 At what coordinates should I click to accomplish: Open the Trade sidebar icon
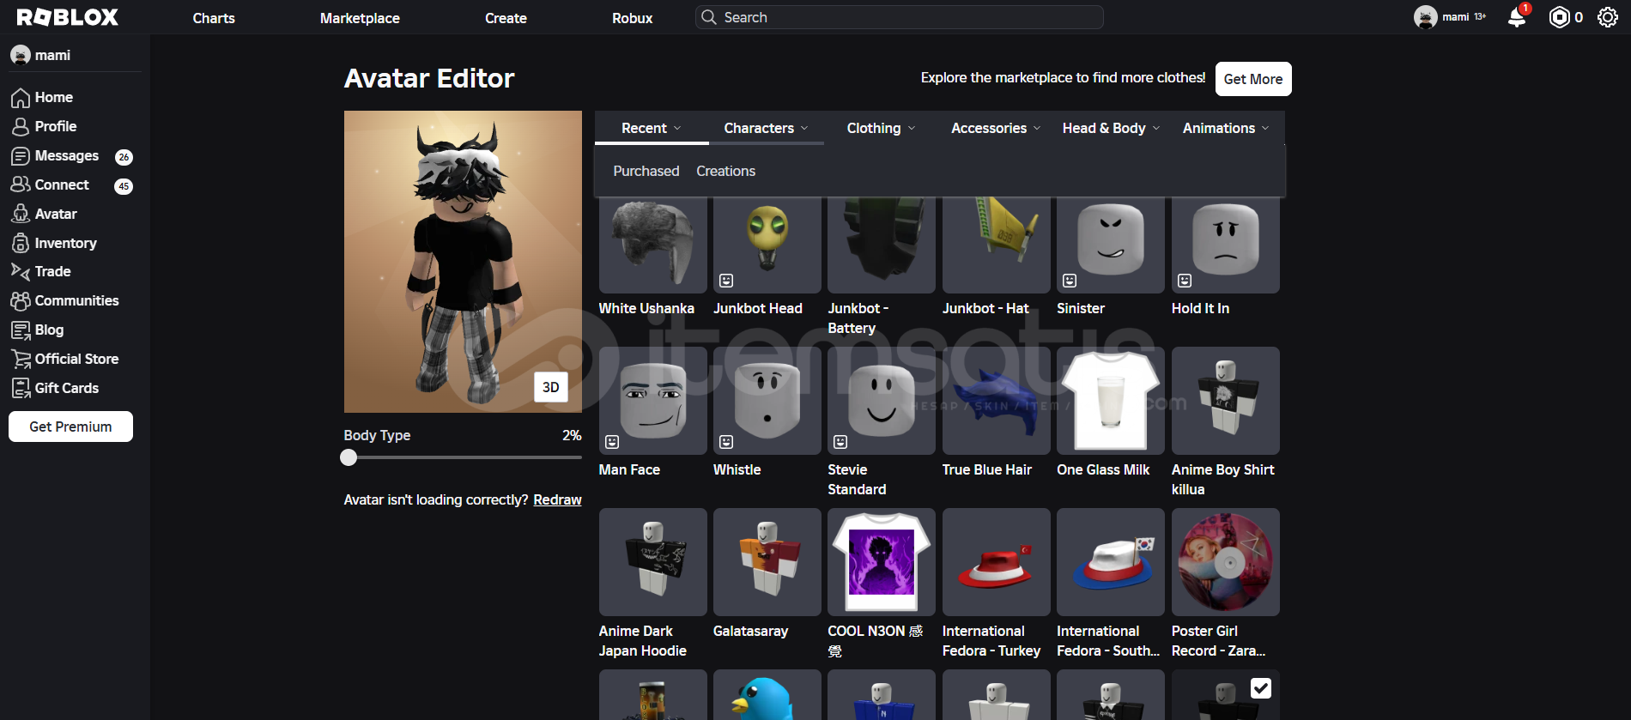(x=21, y=271)
